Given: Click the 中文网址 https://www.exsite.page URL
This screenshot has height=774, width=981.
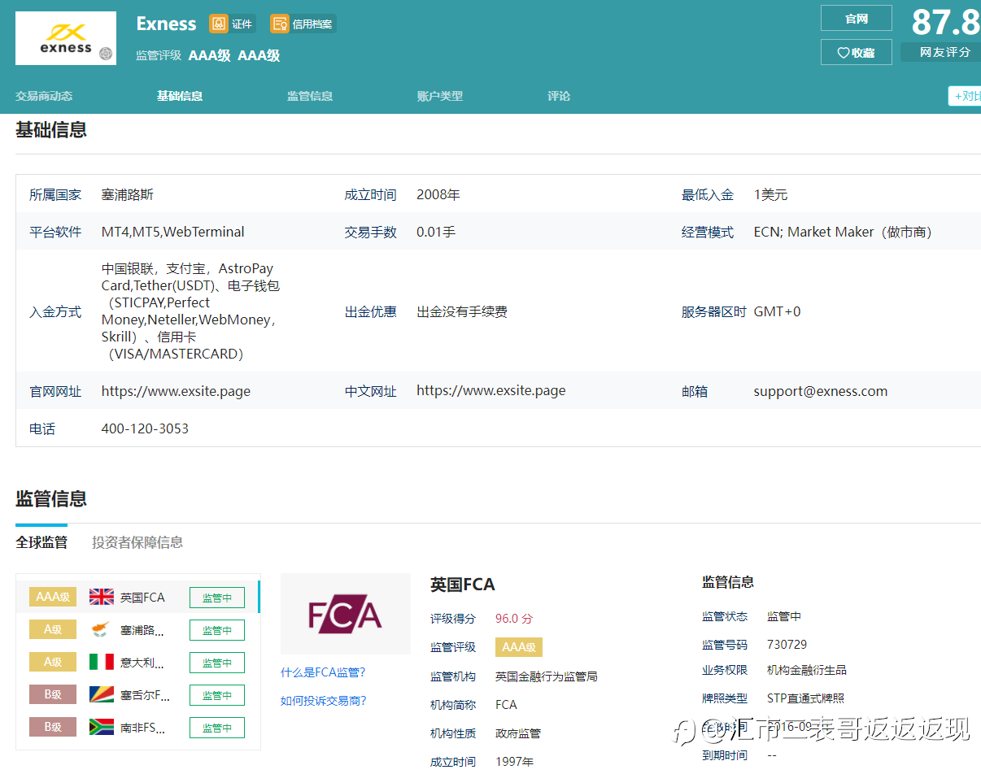Looking at the screenshot, I should 490,390.
